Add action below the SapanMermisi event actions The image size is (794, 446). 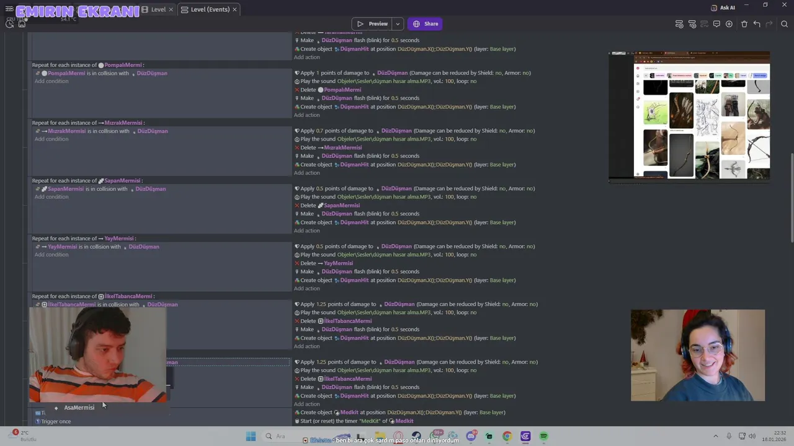click(306, 230)
